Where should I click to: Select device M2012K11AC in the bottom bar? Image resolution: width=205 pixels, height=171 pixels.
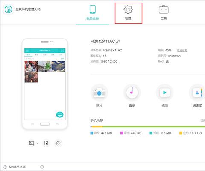18,167
